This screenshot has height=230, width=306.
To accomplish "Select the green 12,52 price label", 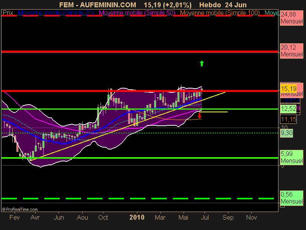I will [288, 109].
